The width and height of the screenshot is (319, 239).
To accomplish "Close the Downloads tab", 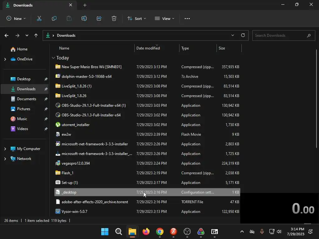I will click(x=71, y=5).
